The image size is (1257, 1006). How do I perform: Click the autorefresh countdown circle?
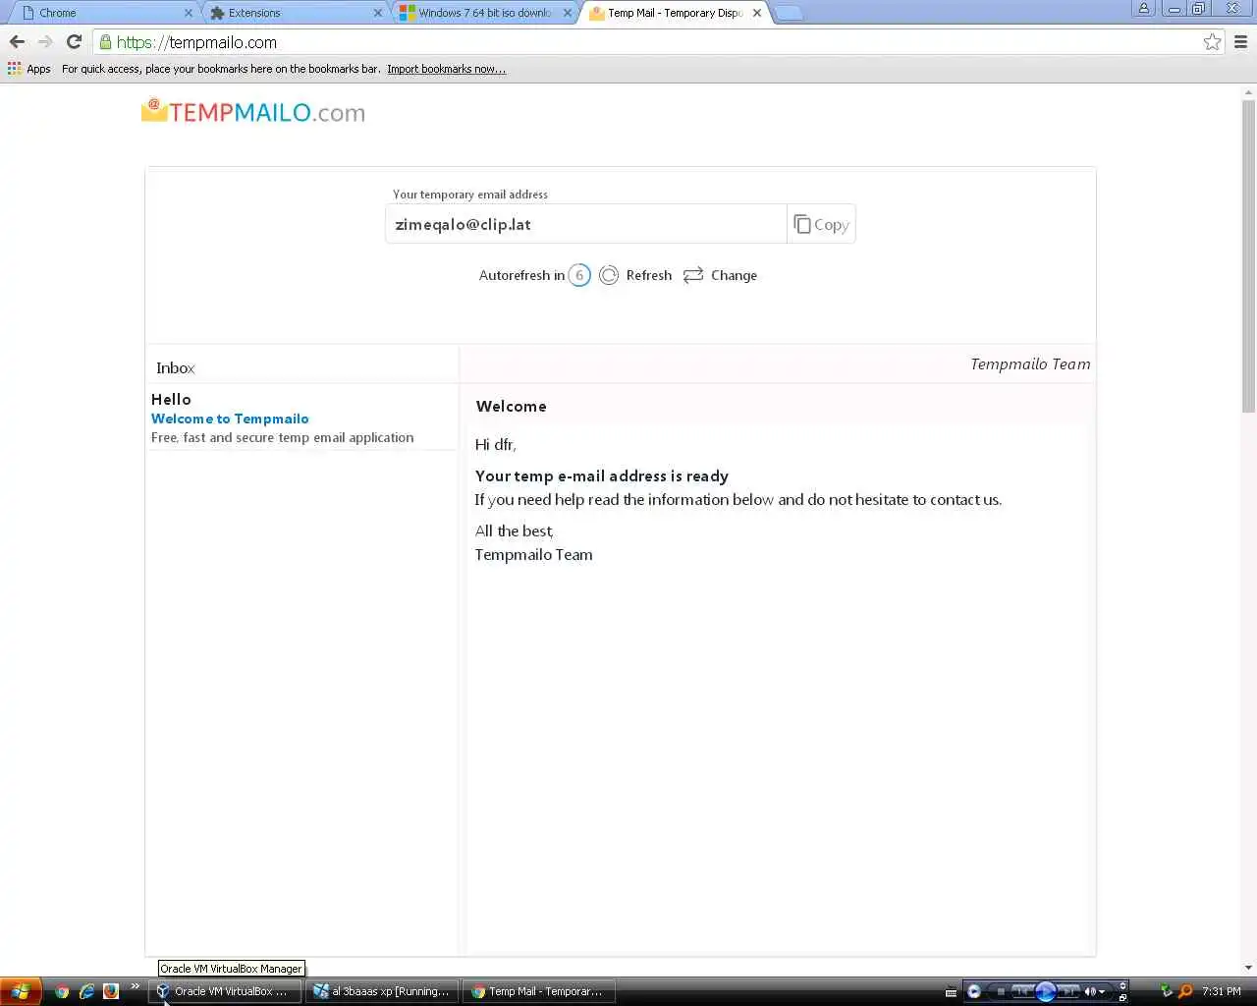579,275
